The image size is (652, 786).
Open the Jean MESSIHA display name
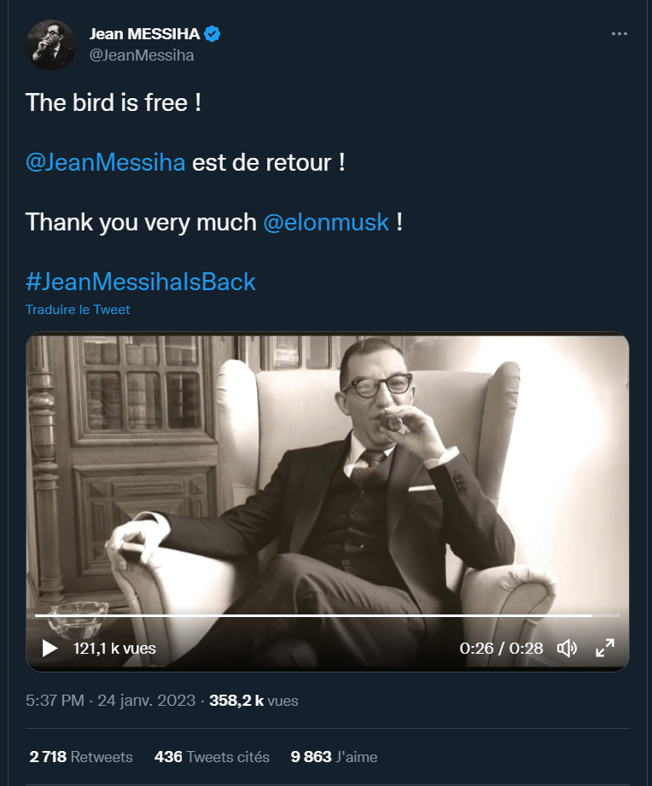click(144, 34)
